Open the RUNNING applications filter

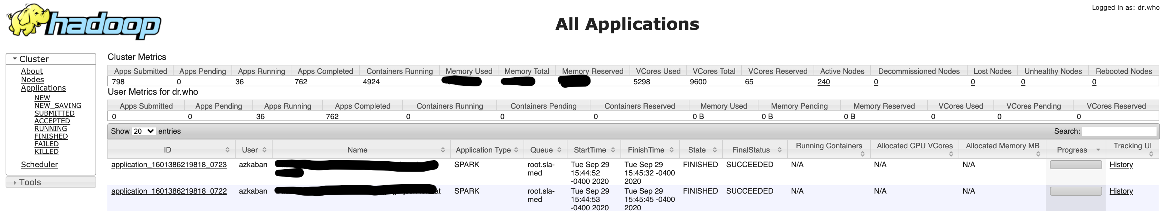click(x=51, y=128)
